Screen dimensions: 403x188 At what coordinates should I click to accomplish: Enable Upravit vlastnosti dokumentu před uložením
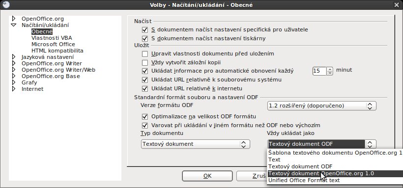pyautogui.click(x=145, y=54)
